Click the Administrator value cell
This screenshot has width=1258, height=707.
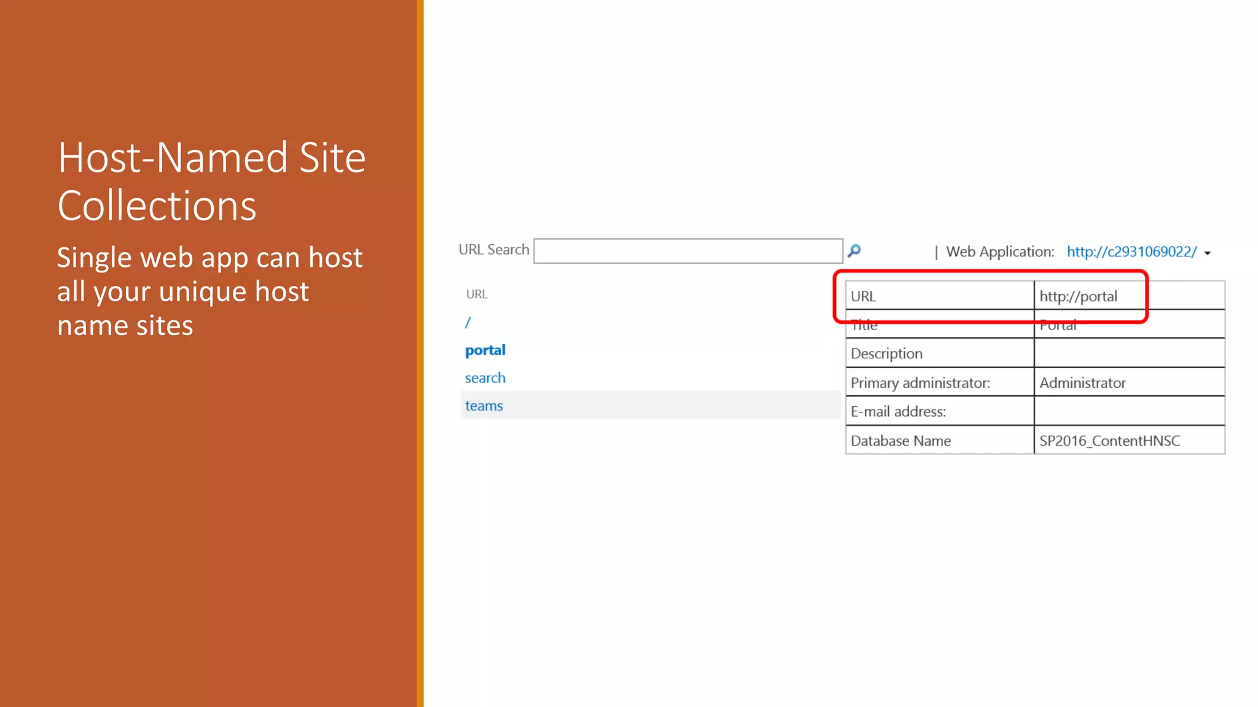coord(1129,382)
